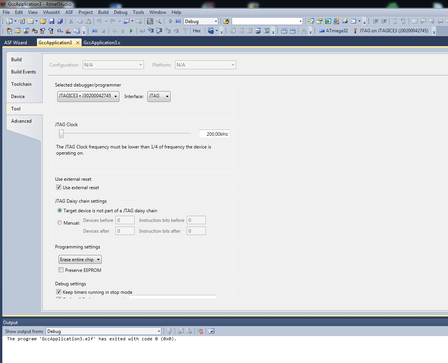Click the ATmega32 device chip icon
448x363 pixels.
click(x=322, y=31)
